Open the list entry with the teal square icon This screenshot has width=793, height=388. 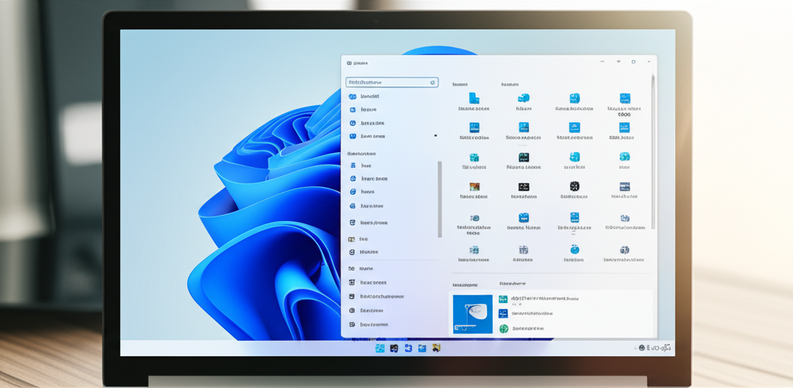pyautogui.click(x=504, y=298)
